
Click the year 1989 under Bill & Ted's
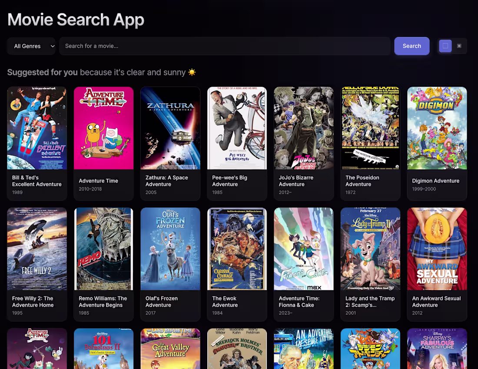(17, 193)
